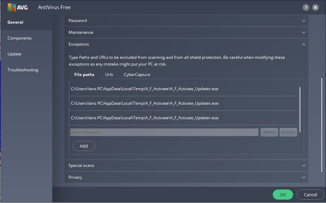This screenshot has width=326, height=203.
Task: Open the Troubleshooting settings category
Action: (x=23, y=70)
